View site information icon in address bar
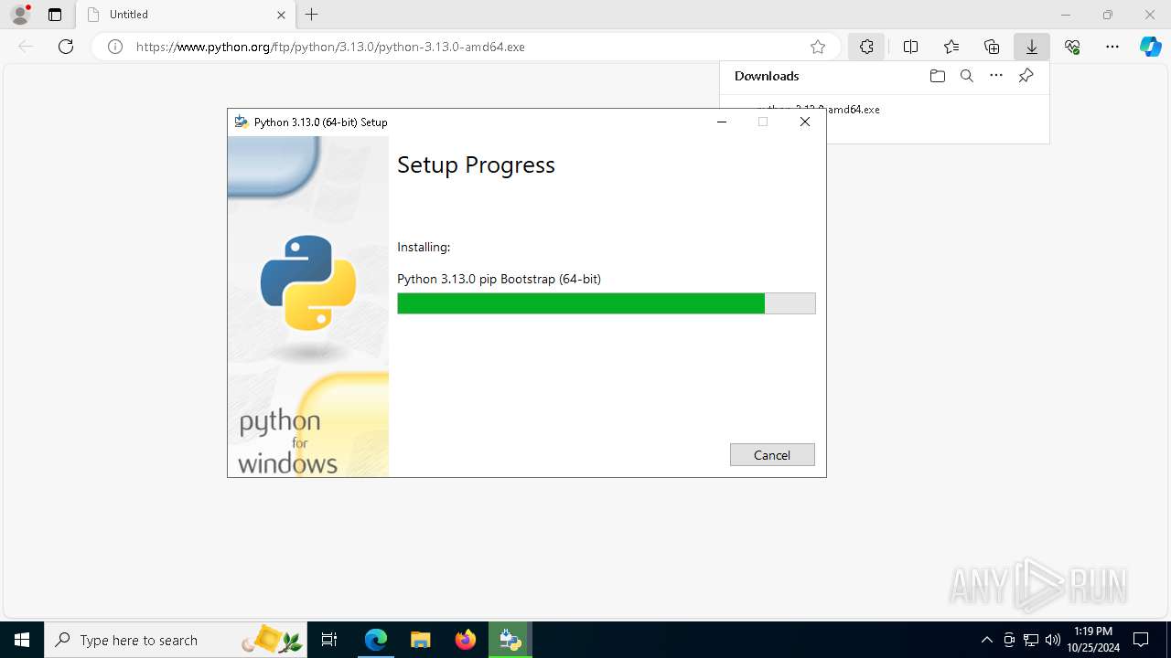The width and height of the screenshot is (1171, 658). pos(115,47)
